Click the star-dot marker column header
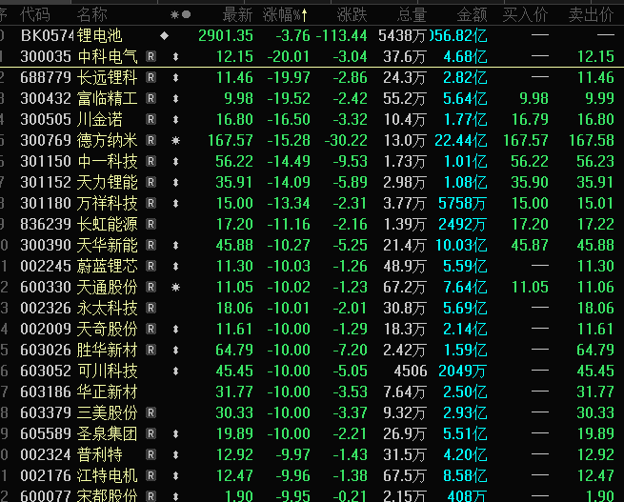 [180, 15]
